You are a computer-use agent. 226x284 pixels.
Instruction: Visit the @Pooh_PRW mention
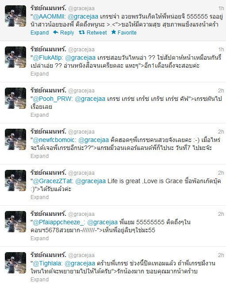tap(52, 99)
